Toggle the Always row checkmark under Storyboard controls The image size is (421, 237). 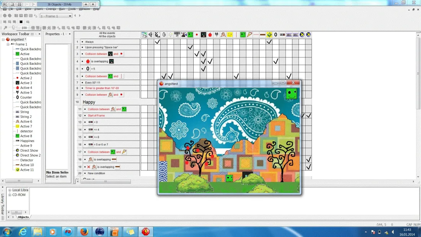[157, 42]
